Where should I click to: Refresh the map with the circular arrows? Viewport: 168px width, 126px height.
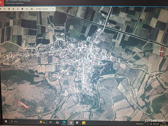pos(9,9)
